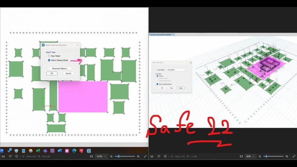Click the 1.3 MB file size text

[x=193, y=156]
